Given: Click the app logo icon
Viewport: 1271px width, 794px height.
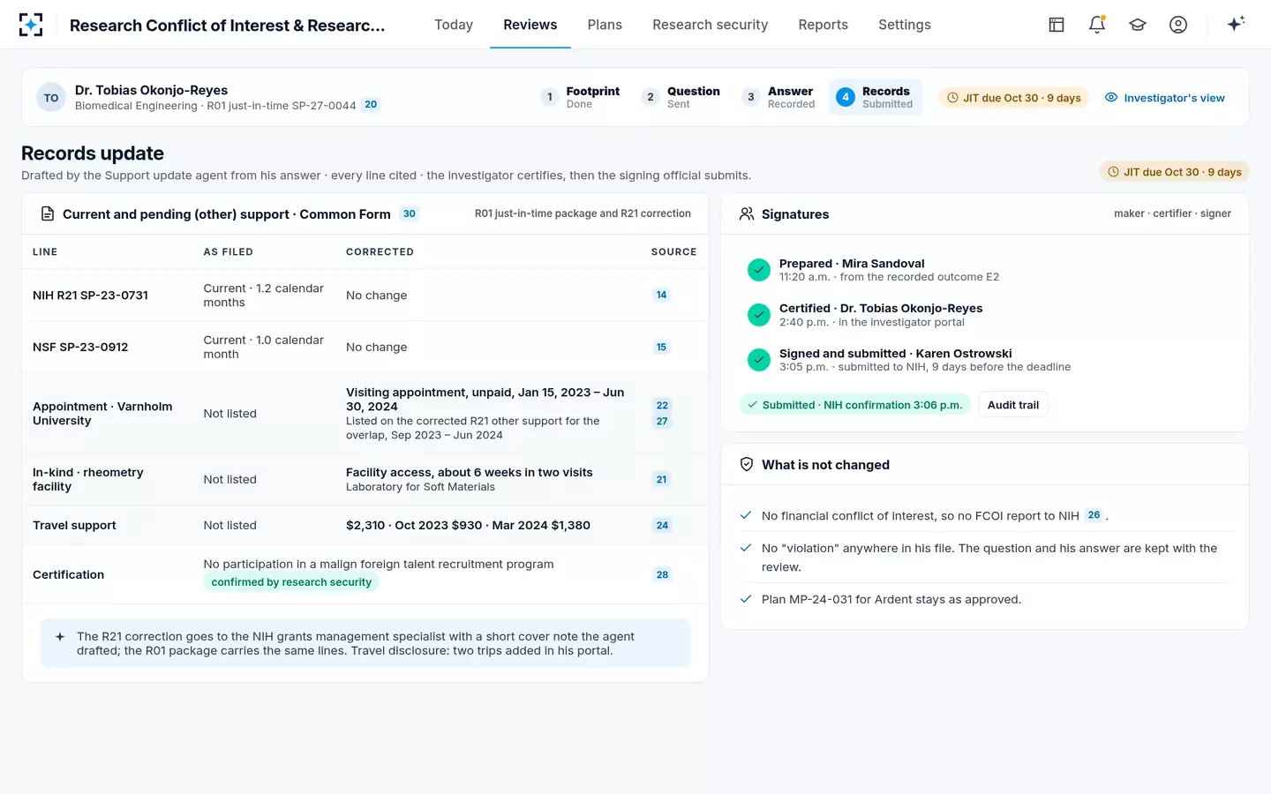Looking at the screenshot, I should 31,25.
